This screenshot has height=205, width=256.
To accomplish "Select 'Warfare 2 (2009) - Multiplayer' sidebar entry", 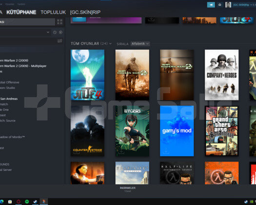I will pyautogui.click(x=23, y=66).
